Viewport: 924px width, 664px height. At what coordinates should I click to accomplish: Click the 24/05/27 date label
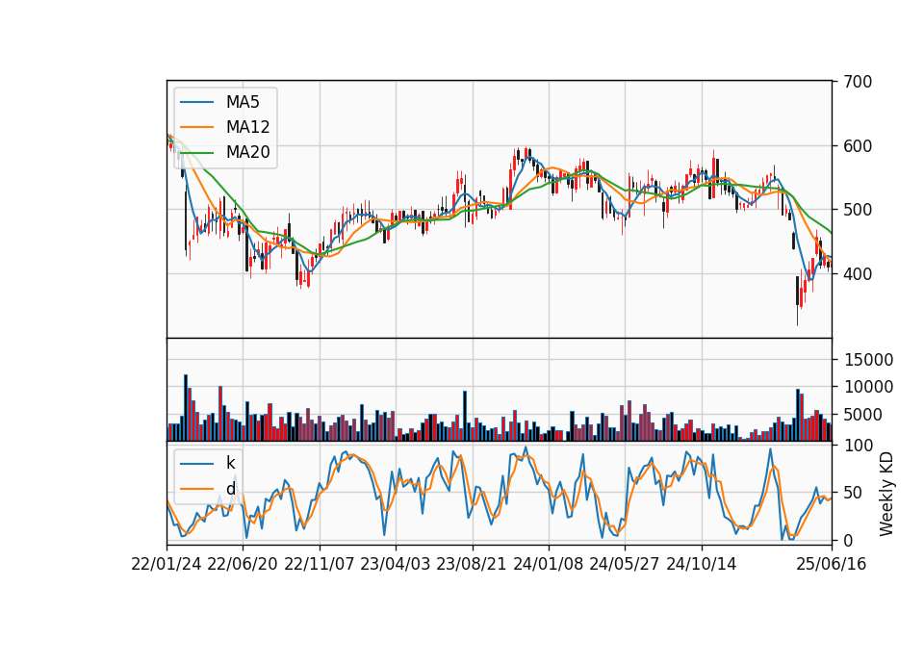coord(625,564)
